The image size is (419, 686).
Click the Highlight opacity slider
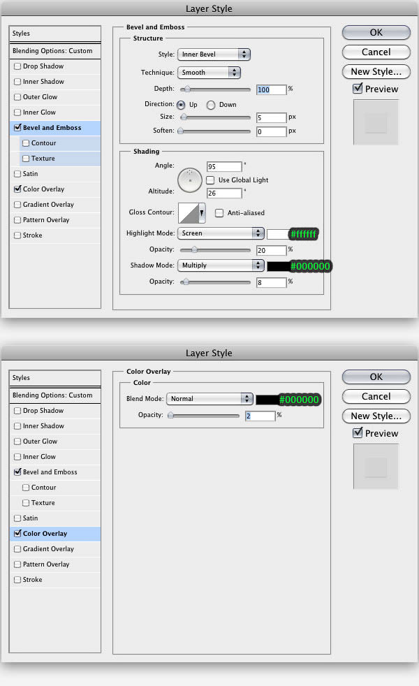click(x=215, y=250)
